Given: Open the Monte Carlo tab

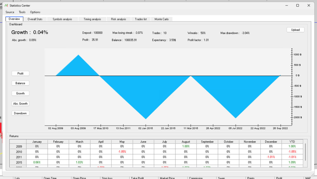Looking at the screenshot, I should tap(161, 19).
